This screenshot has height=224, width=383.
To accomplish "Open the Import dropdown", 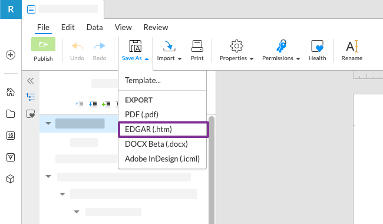I will tap(169, 51).
